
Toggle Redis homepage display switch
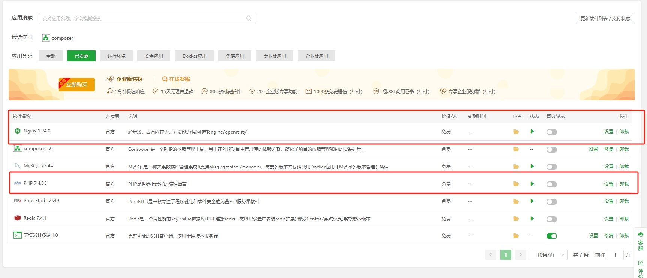coord(552,219)
